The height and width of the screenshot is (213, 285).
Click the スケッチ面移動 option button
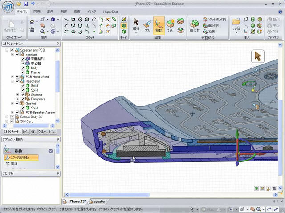click(21, 157)
